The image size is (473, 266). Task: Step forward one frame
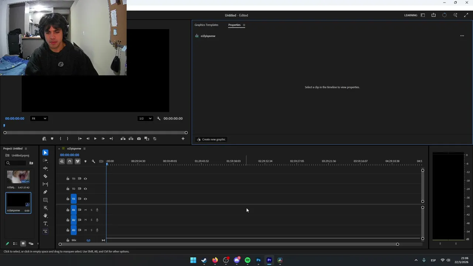click(x=103, y=139)
